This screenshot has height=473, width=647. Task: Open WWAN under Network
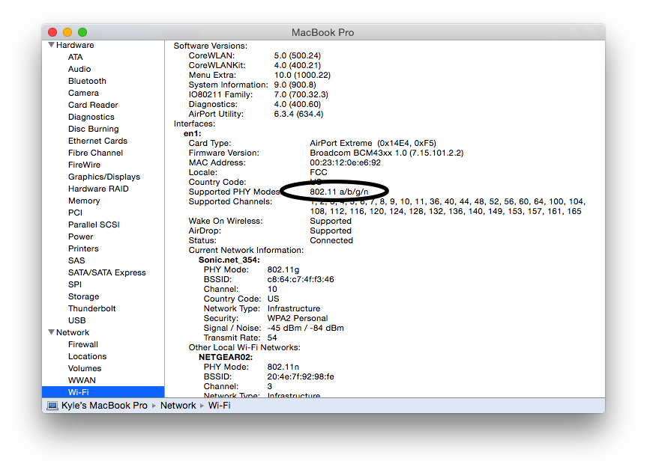[82, 379]
